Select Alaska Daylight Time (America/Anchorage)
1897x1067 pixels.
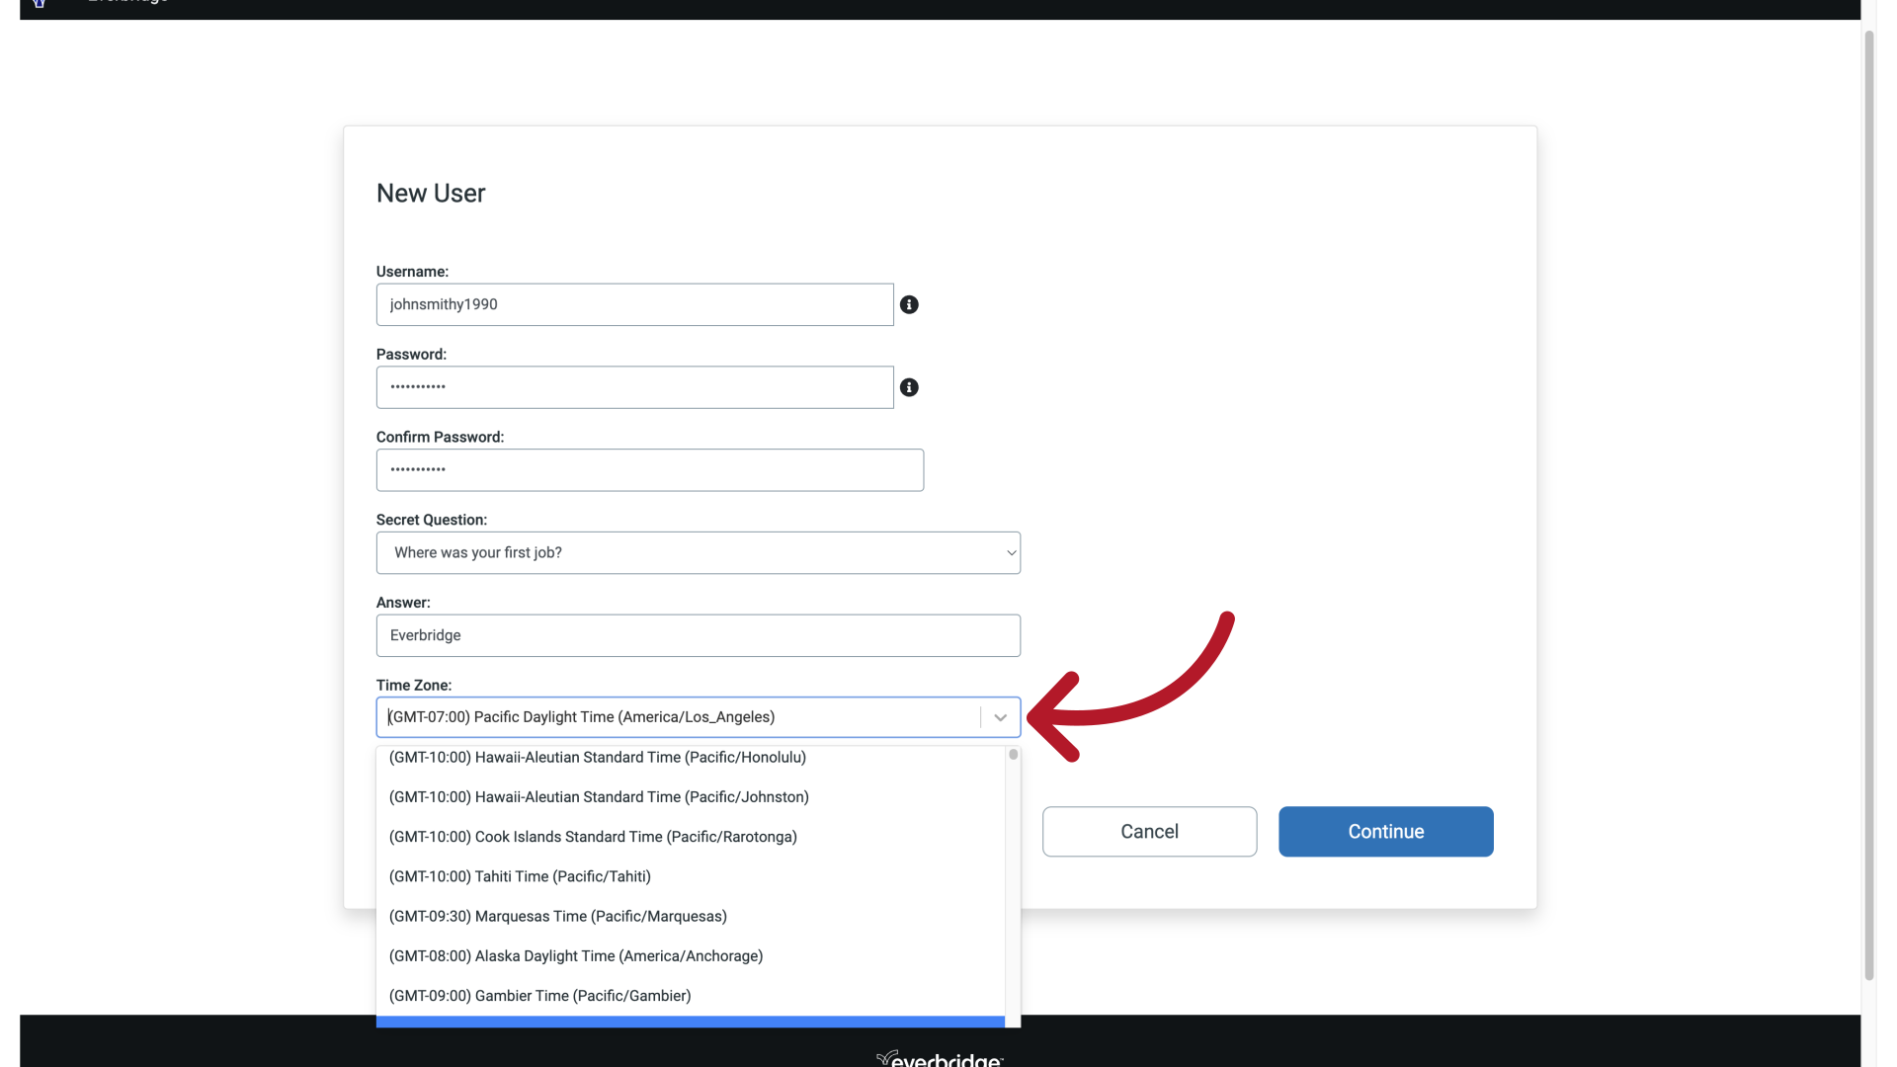[x=575, y=955]
